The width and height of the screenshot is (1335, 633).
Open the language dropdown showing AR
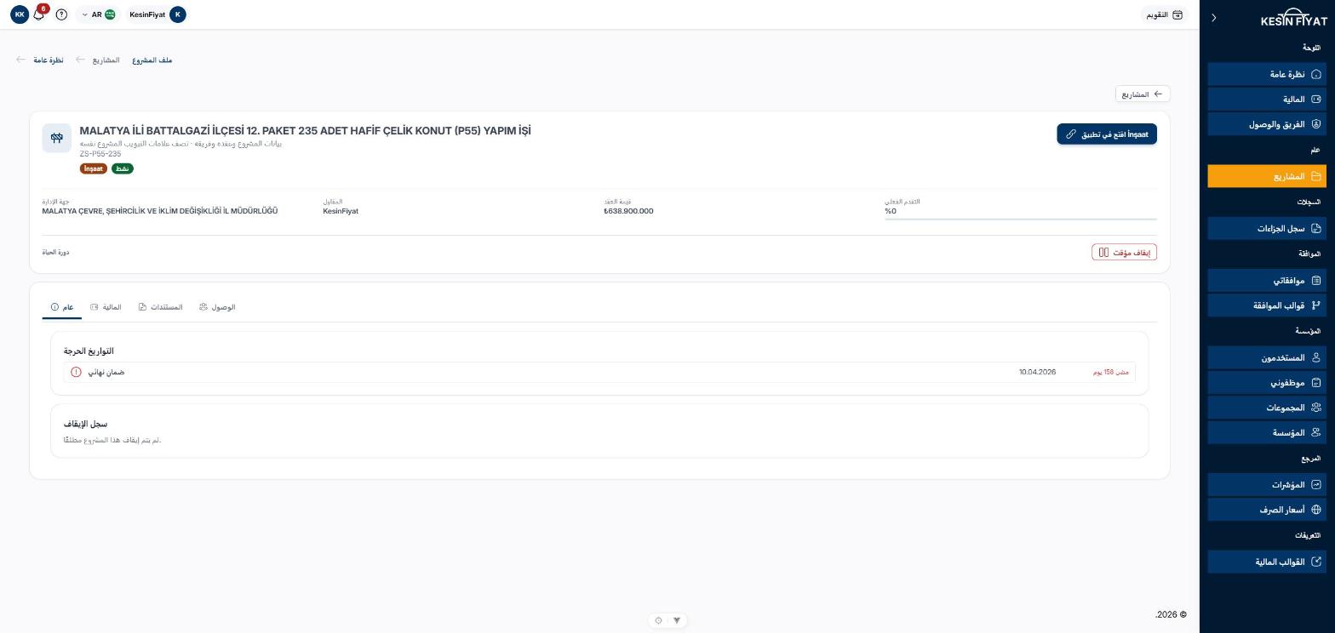tap(98, 14)
